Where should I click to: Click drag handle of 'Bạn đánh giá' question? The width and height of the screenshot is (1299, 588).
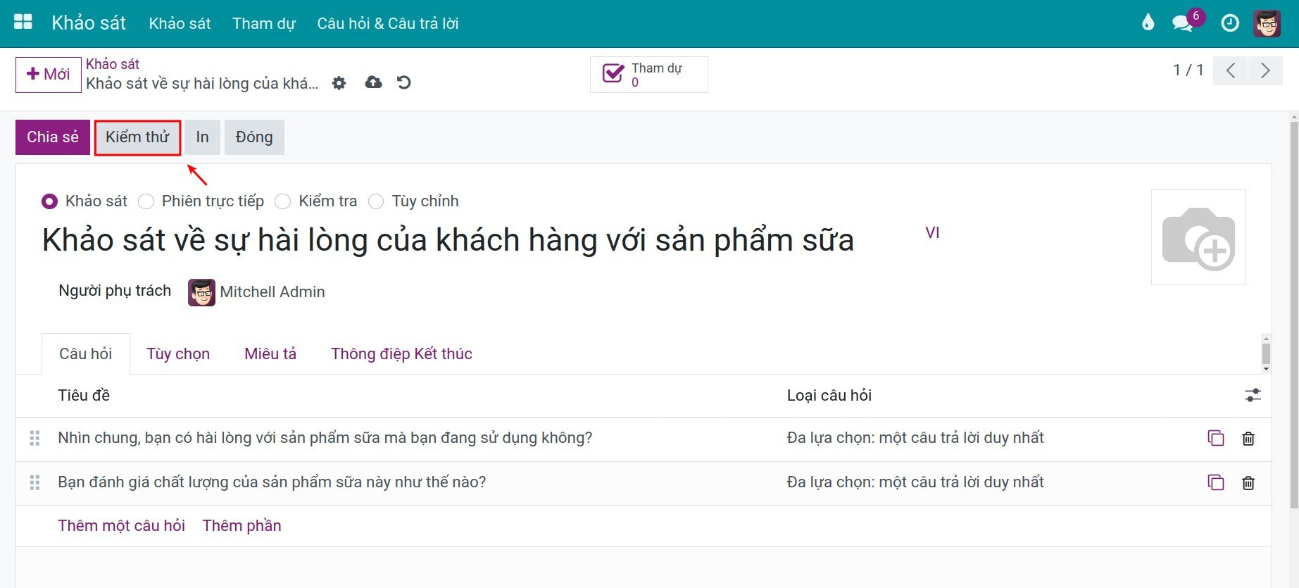point(34,482)
